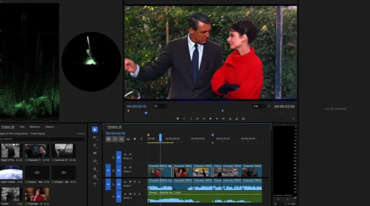Solo the Audio 1 track
Viewport: 370px width, 206px height.
tap(135, 181)
